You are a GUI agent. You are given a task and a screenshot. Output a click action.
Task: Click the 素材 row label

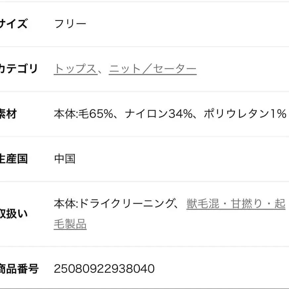coord(8,114)
